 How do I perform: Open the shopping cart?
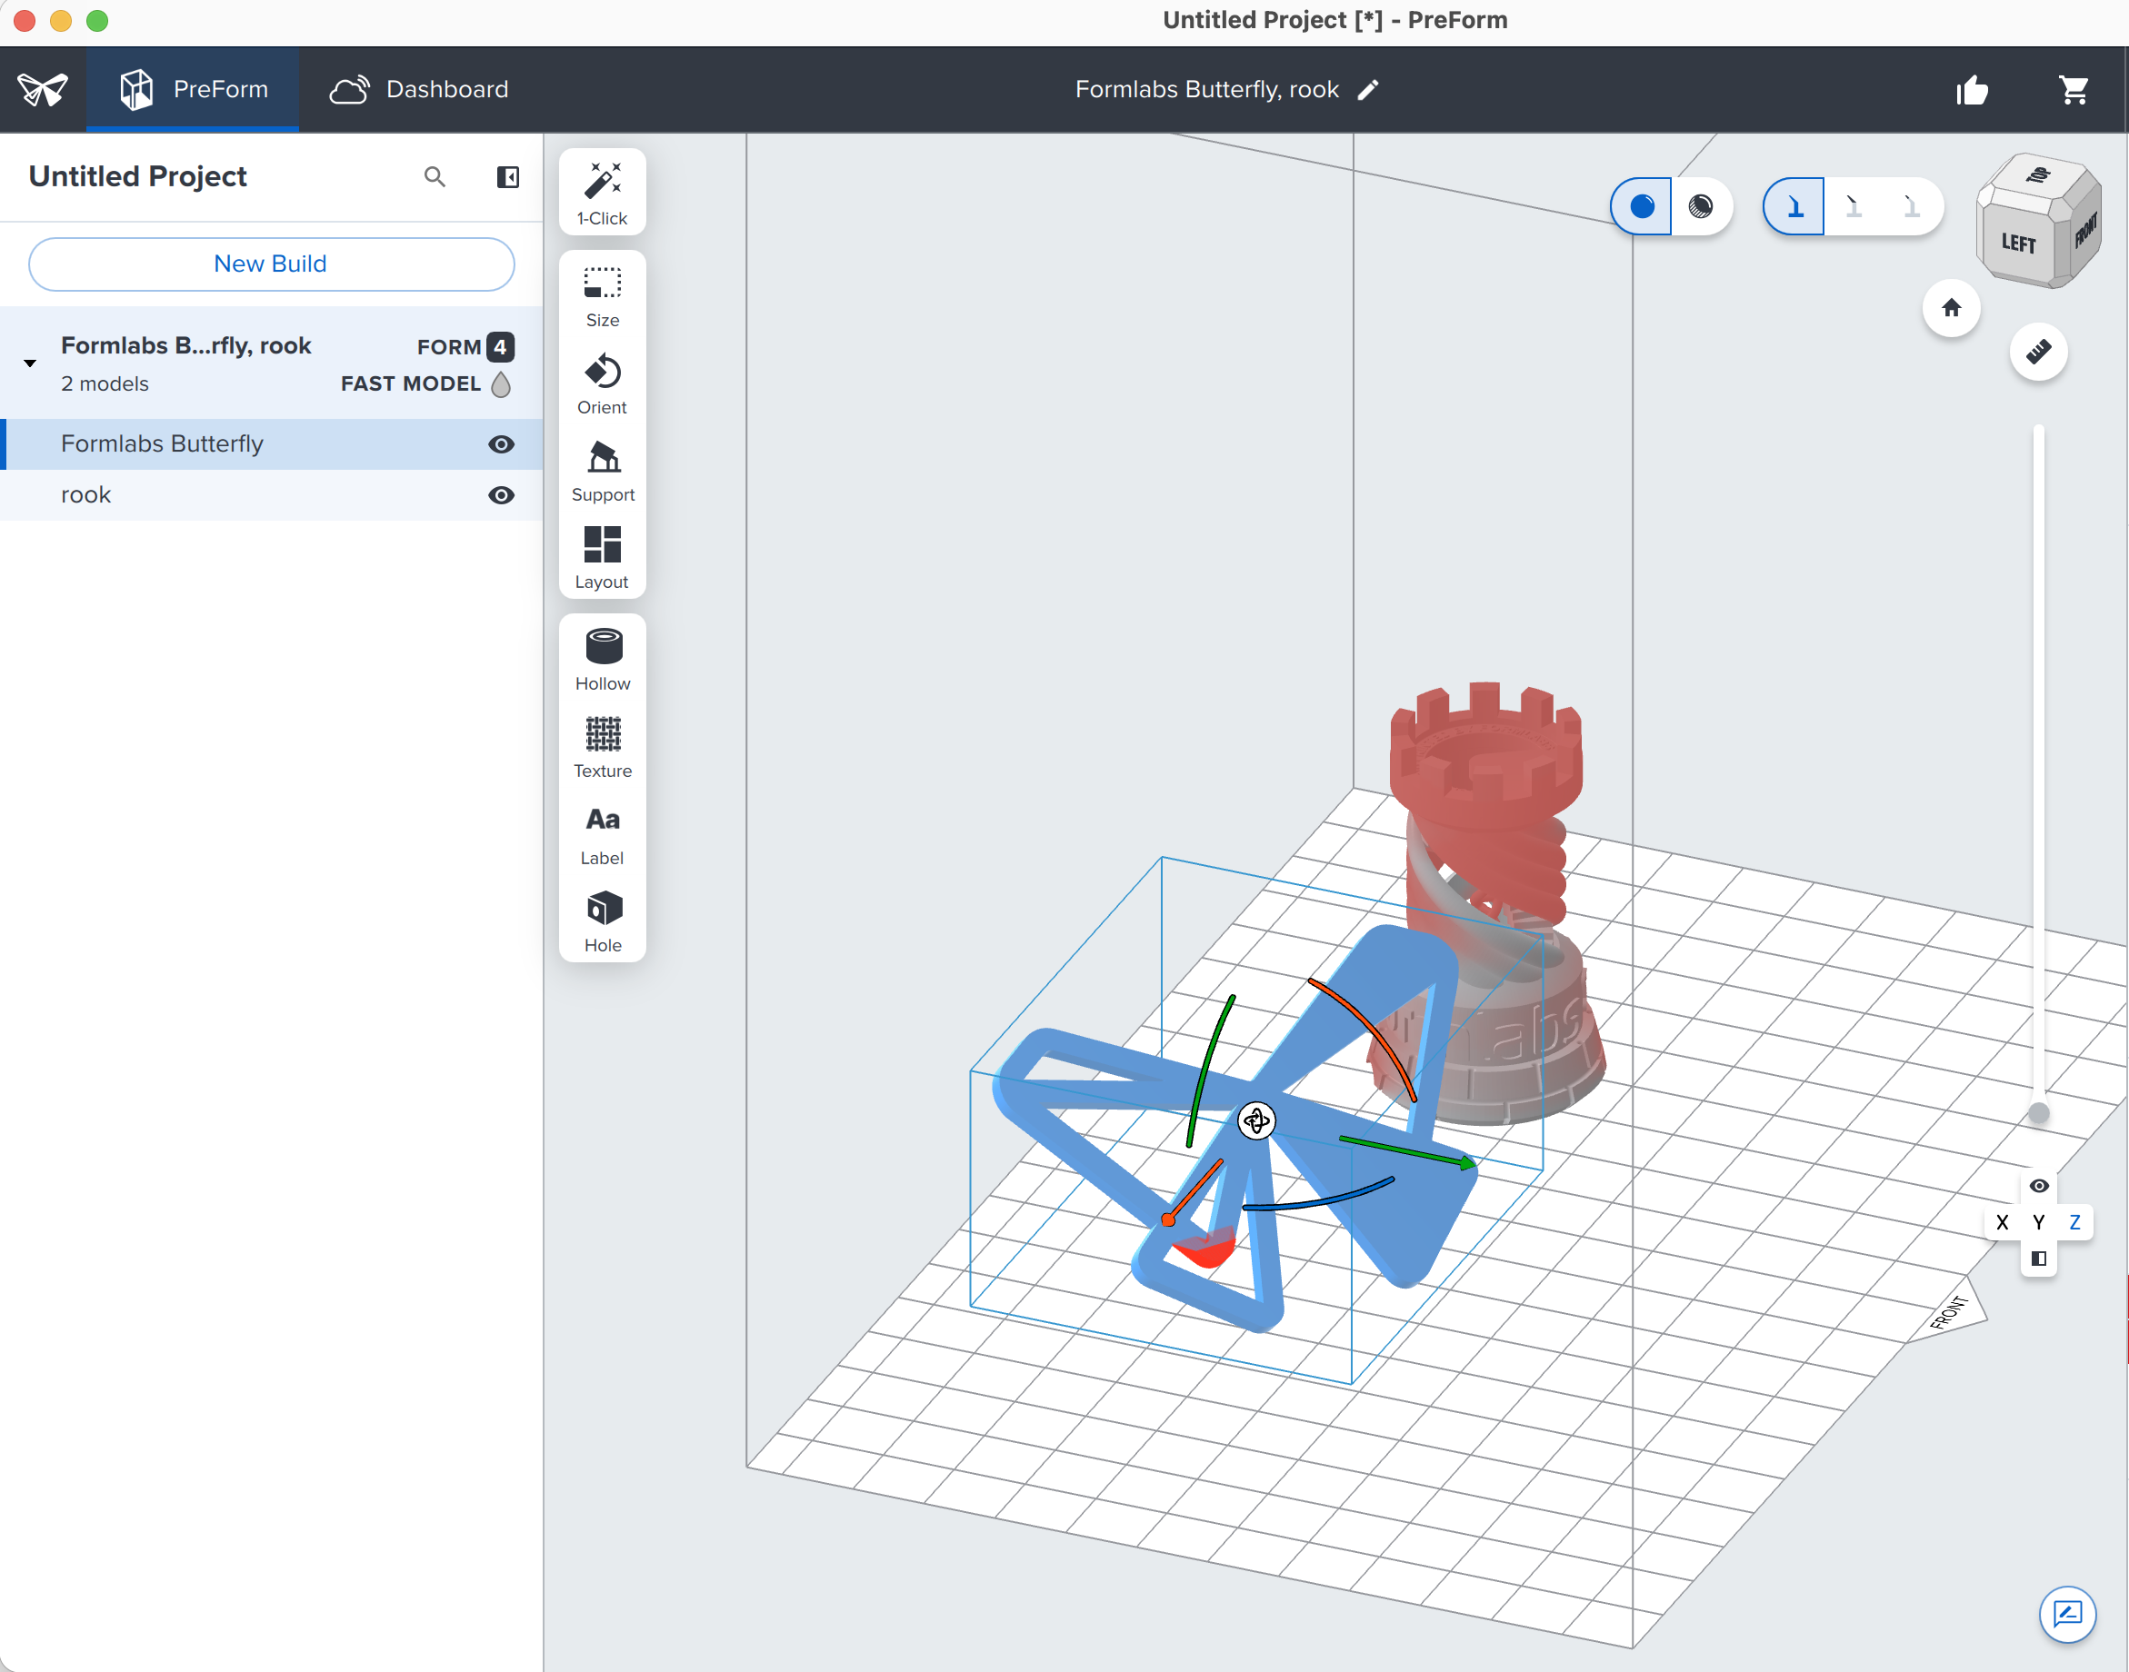pos(2074,90)
